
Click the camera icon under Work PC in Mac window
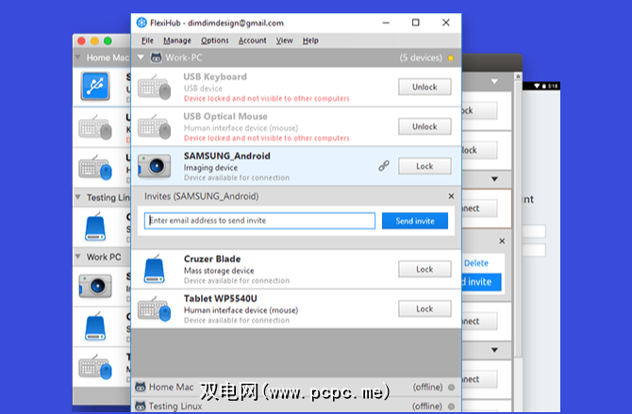[x=95, y=286]
